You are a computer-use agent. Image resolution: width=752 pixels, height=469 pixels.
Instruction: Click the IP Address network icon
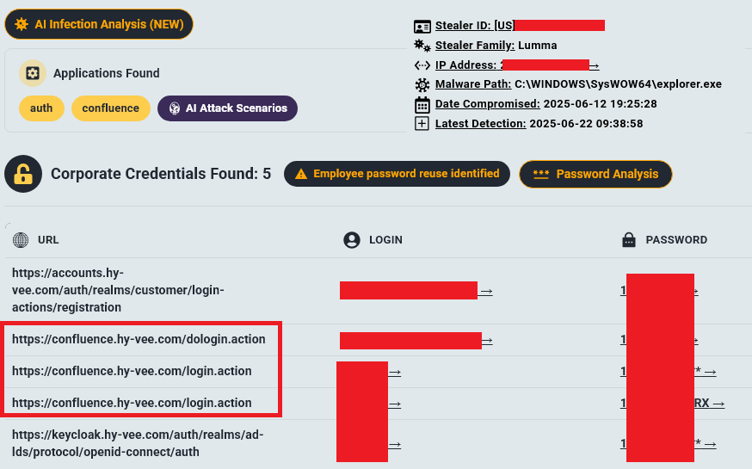(422, 65)
